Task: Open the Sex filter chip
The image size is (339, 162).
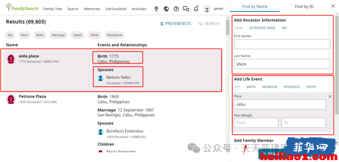Action: click(10, 35)
